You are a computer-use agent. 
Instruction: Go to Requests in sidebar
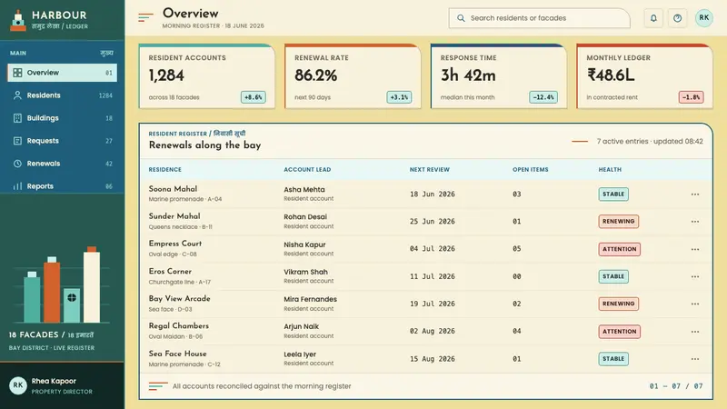(62, 141)
